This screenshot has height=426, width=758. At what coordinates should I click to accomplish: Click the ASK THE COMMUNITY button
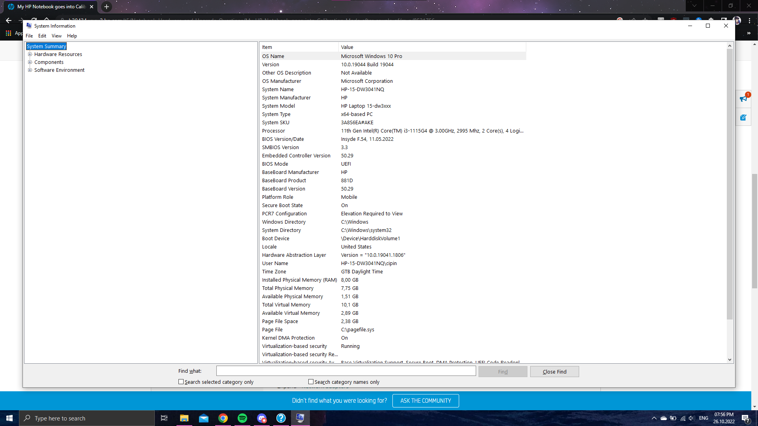point(425,400)
